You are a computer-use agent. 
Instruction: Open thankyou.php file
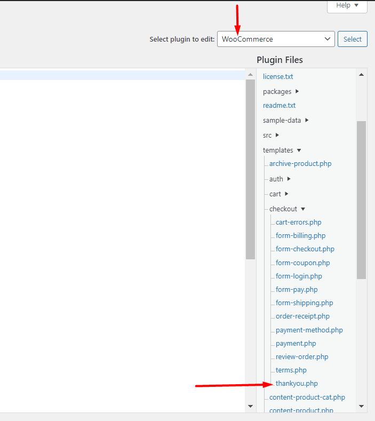(297, 384)
